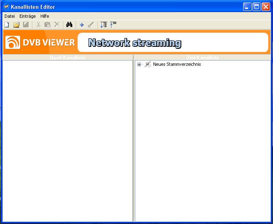
Task: Click the scissors cut icon
Action: tap(38, 25)
